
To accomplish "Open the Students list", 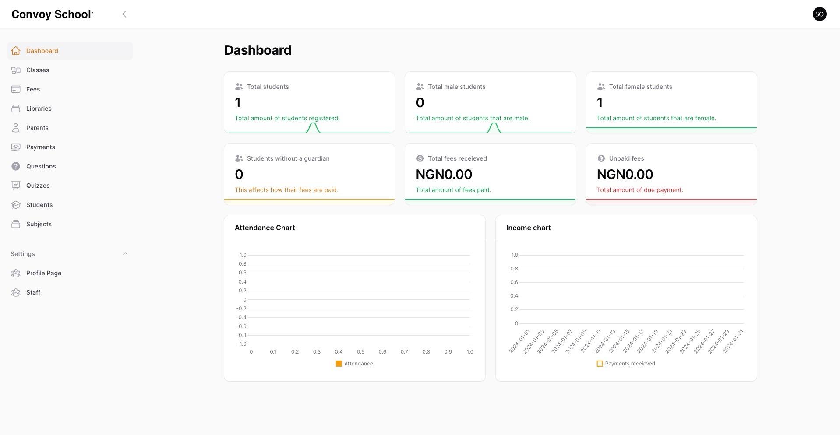I will (x=70, y=205).
